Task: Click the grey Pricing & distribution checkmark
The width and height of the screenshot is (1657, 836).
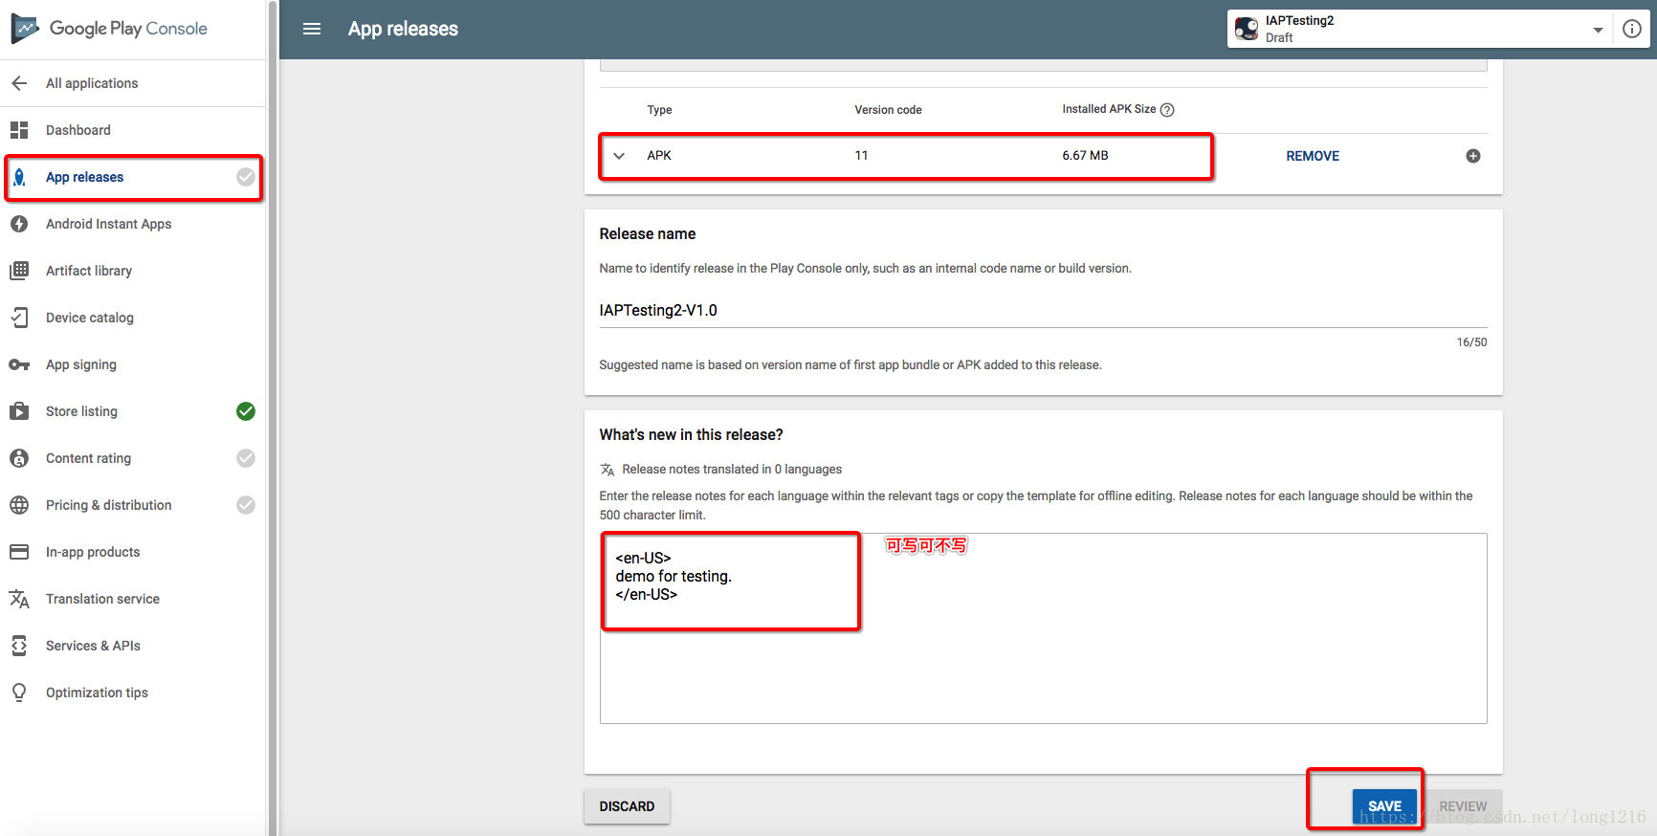Action: 246,505
